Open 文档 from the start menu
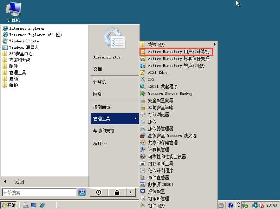 [x=98, y=69]
